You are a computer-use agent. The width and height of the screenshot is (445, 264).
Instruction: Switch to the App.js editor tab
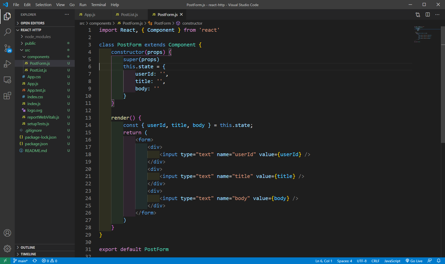click(x=93, y=14)
